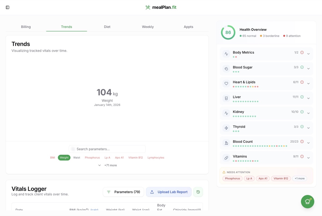Toggle the Waist parameter chip
The width and height of the screenshot is (322, 216).
77,158
